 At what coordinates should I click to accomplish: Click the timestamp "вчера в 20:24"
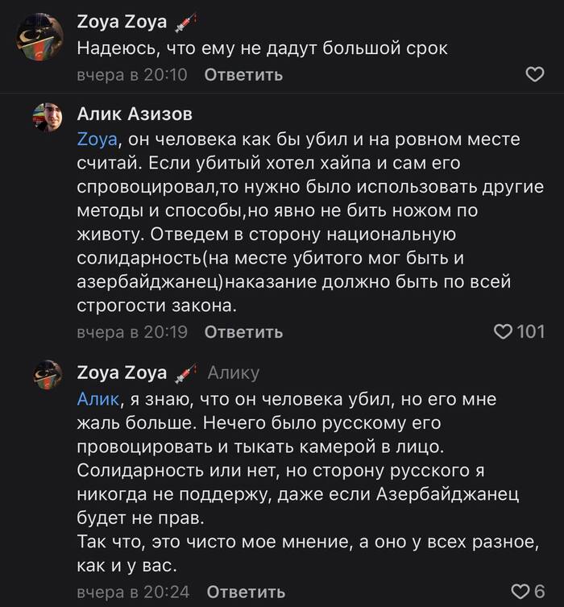click(133, 592)
